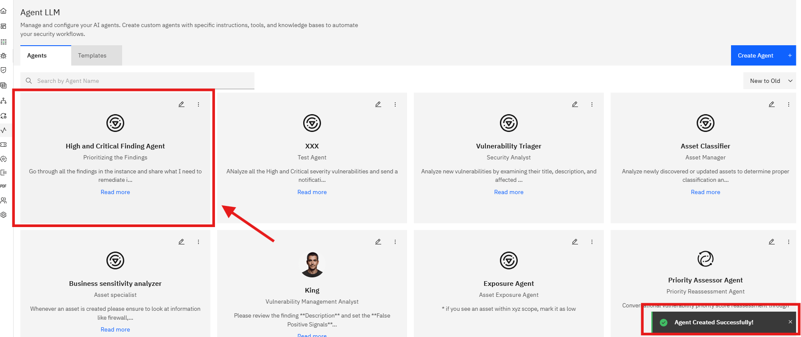Edit the Business sensitivity analyzer agent
801x337 pixels.
(181, 241)
